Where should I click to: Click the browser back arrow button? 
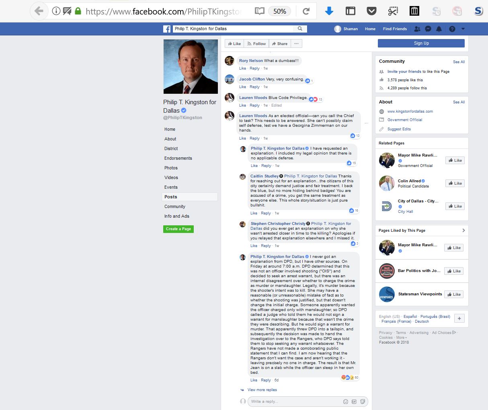tap(39, 11)
